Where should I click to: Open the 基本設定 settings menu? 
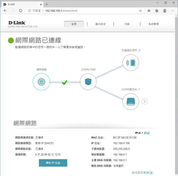click(100, 24)
